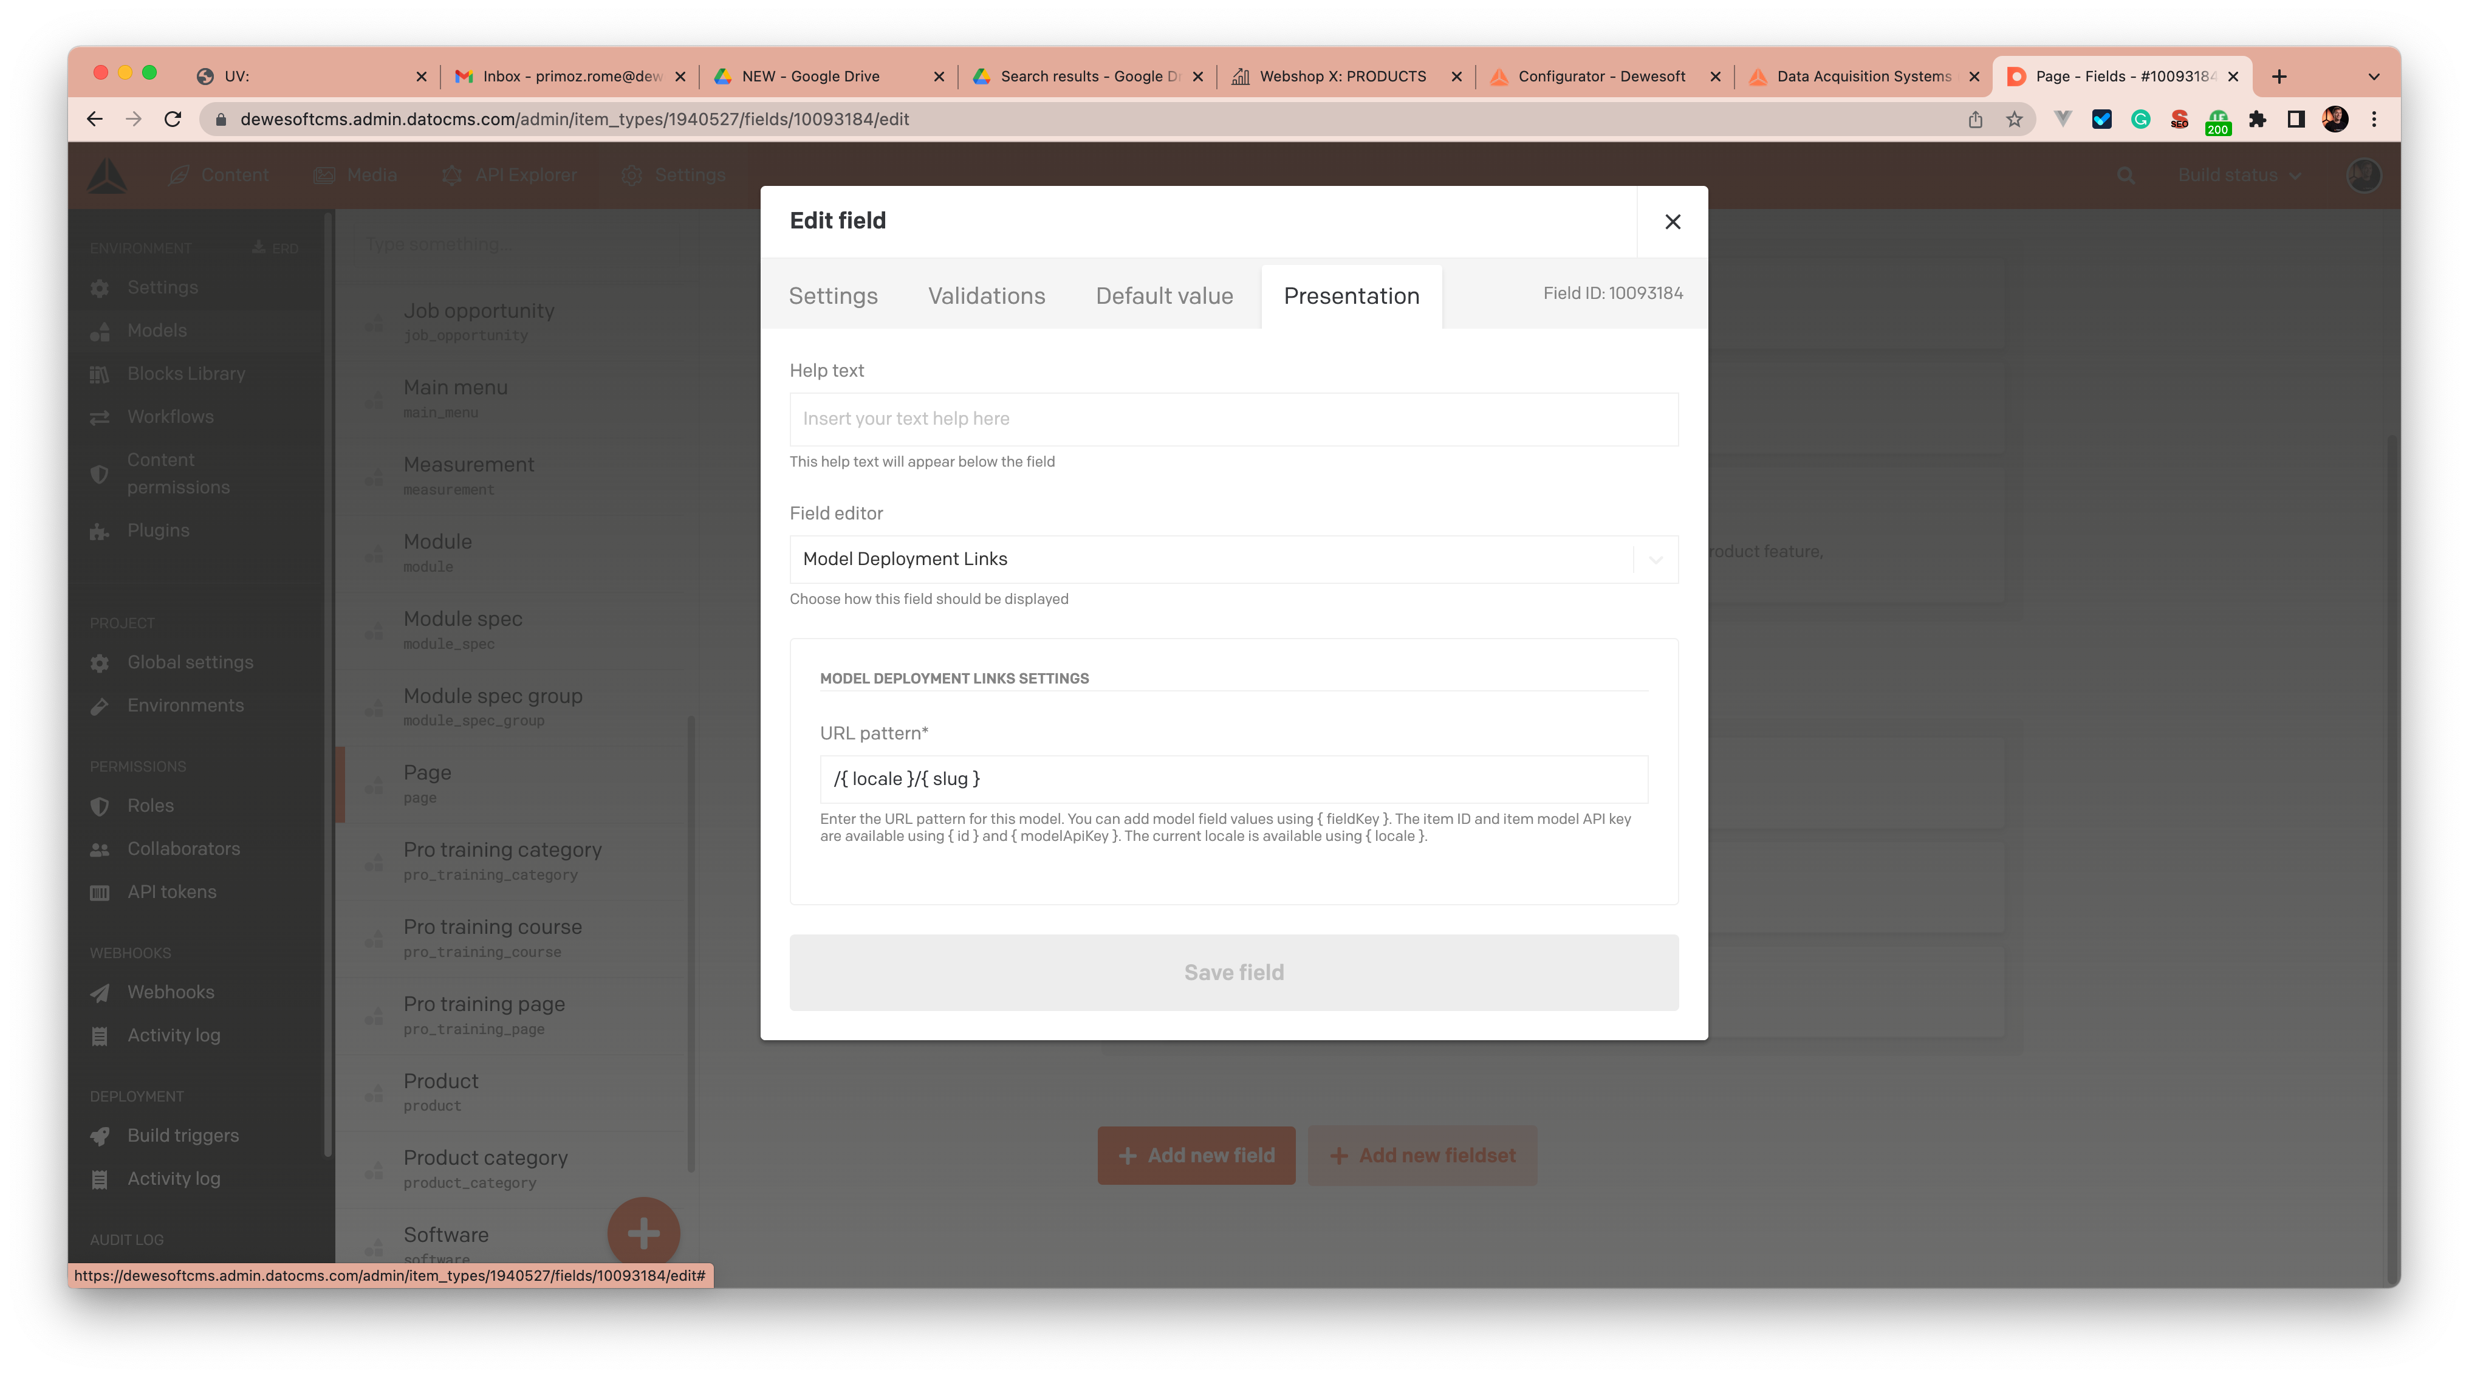The height and width of the screenshot is (1378, 2469).
Task: Click Add new field button
Action: click(x=1196, y=1156)
